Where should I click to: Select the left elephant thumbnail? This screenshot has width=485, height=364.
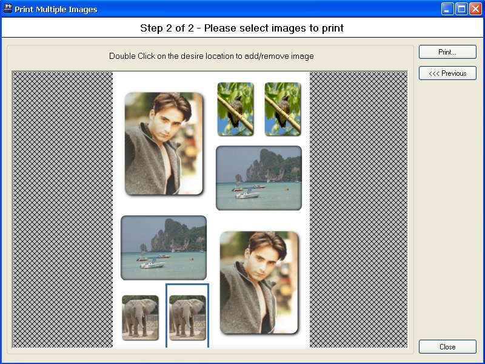pyautogui.click(x=140, y=317)
